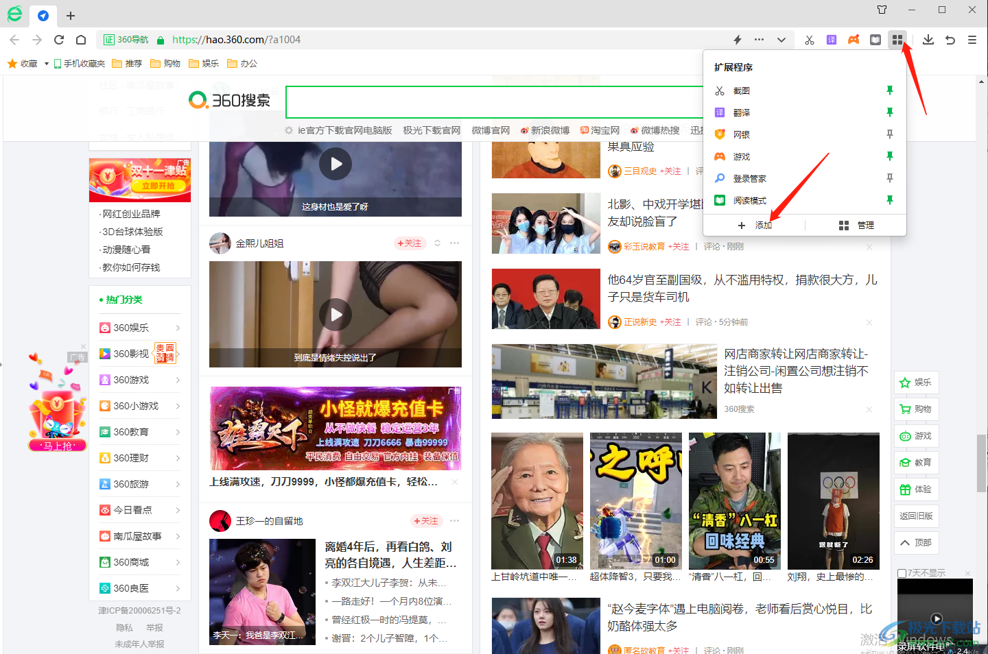Expand 360教育 category chevron
Viewport: 988px width, 654px height.
178,432
